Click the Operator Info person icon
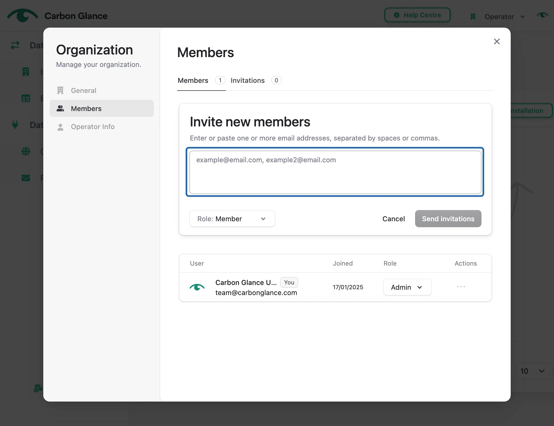The image size is (554, 426). tap(60, 127)
